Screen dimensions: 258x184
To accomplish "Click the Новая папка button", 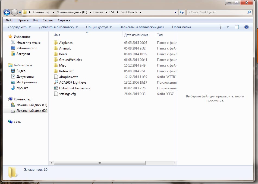I will (181, 27).
